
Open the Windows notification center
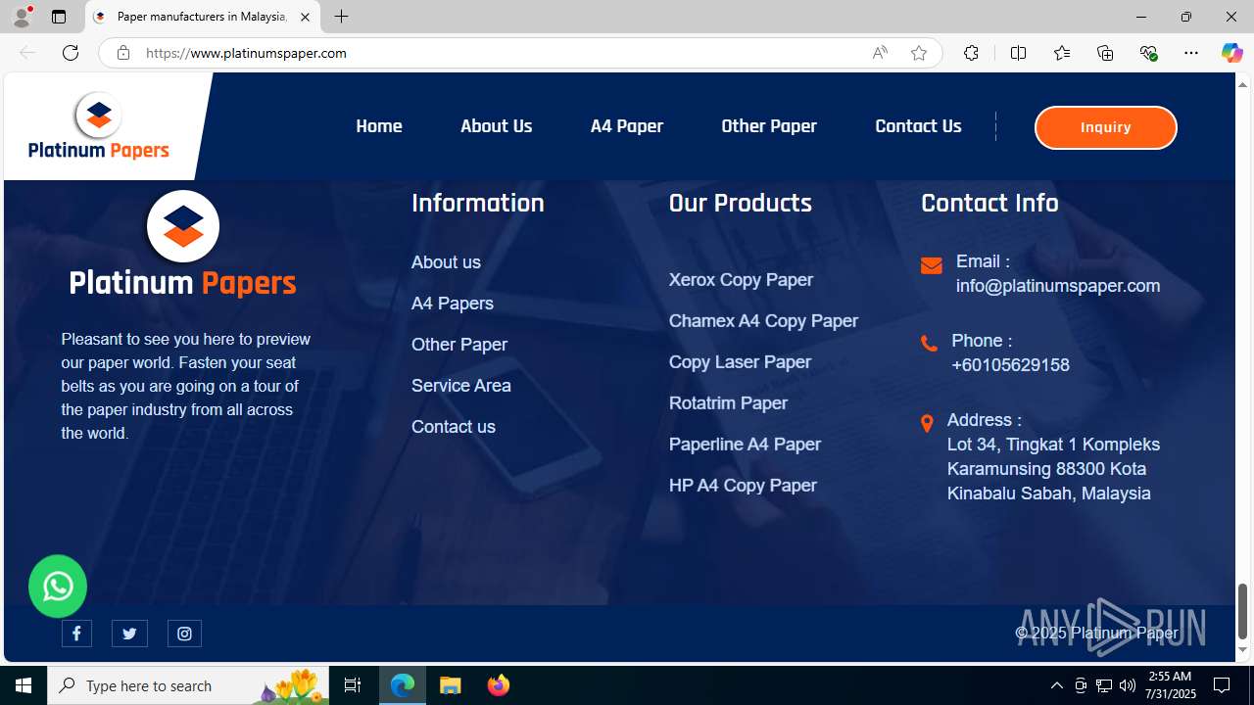1222,685
